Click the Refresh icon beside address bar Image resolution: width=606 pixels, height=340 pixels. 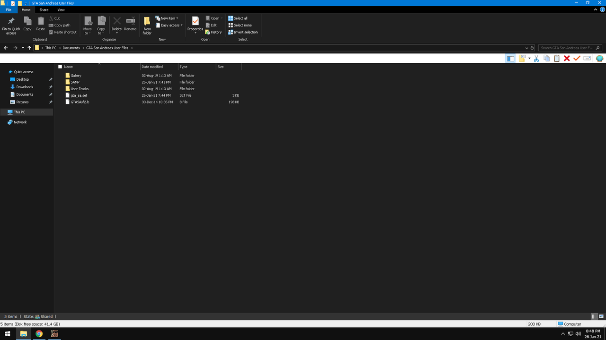[x=532, y=48]
